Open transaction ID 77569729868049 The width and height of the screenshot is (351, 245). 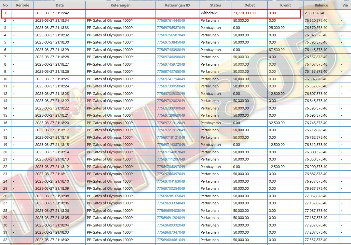pos(171,115)
